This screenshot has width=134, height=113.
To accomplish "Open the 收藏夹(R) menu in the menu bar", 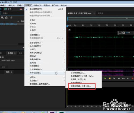I will click(x=38, y=6).
